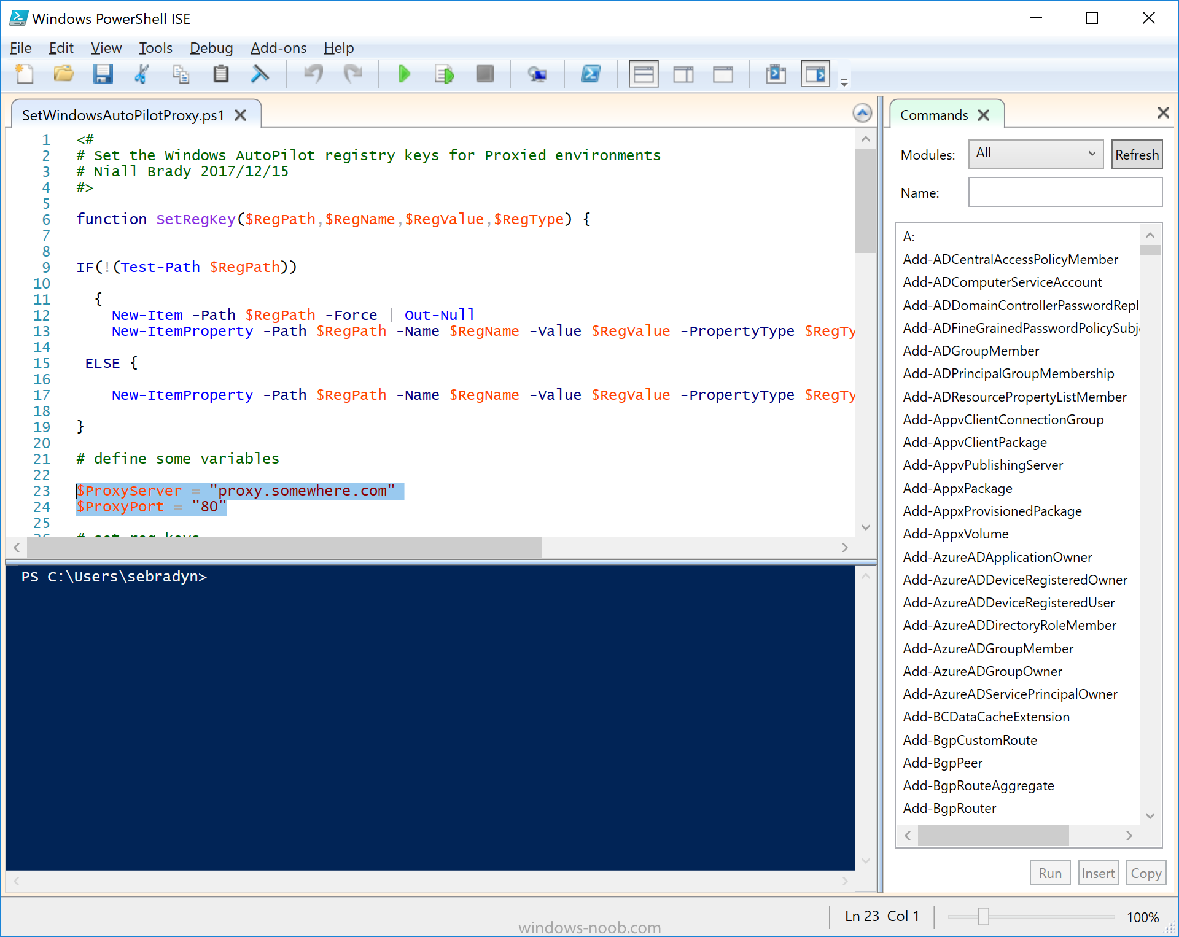Select Add-AppxVolume command

click(955, 534)
